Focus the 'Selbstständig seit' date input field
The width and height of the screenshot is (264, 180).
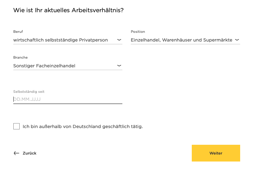click(x=68, y=99)
